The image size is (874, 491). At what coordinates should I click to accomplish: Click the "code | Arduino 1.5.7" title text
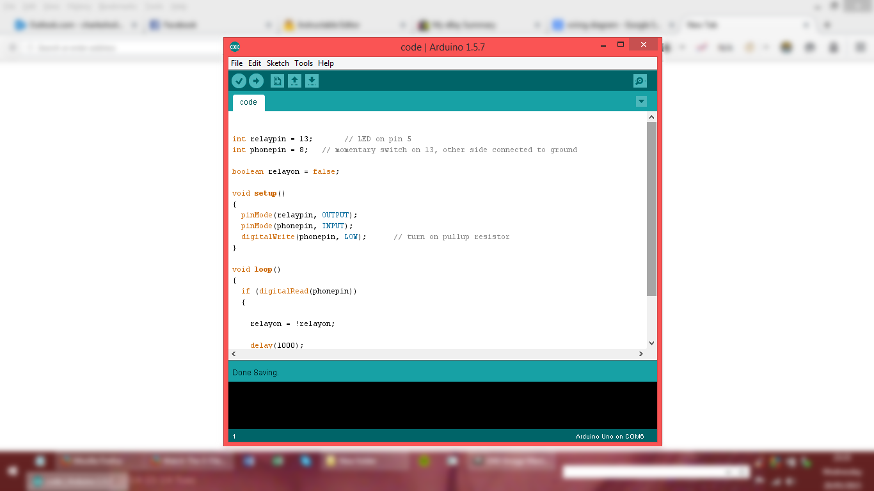[443, 47]
